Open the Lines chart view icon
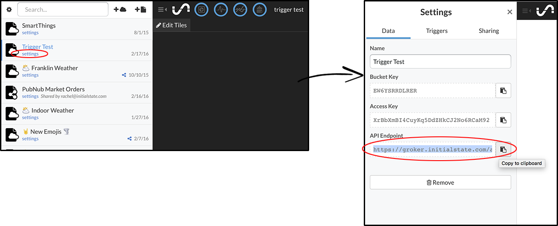 (240, 10)
